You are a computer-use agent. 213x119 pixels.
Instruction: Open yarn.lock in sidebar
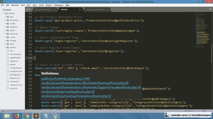coord(13,88)
